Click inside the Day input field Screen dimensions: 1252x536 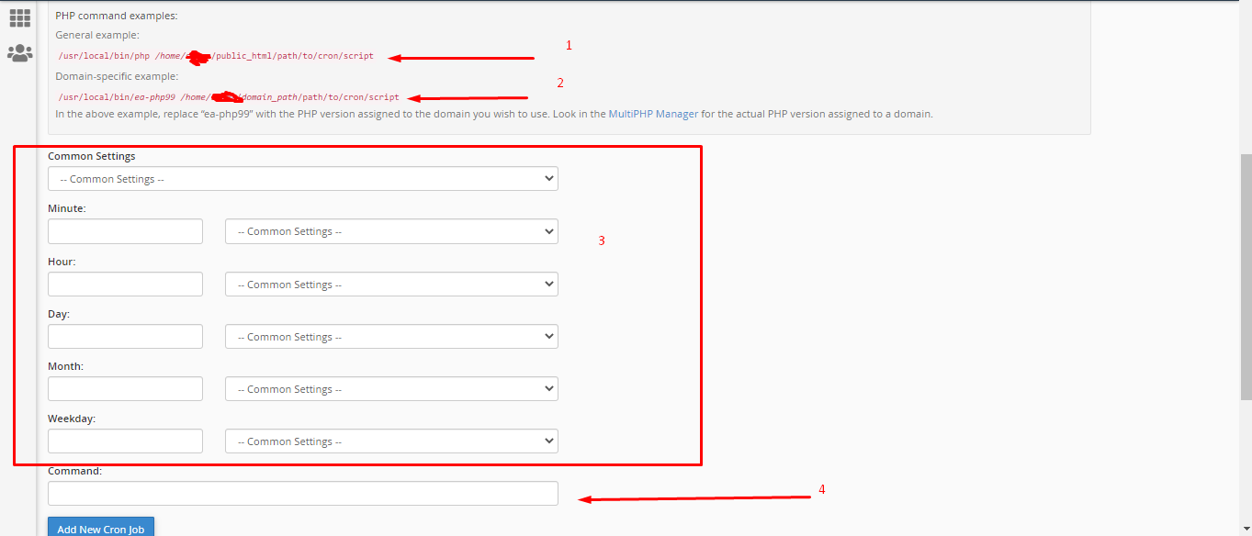pyautogui.click(x=125, y=336)
